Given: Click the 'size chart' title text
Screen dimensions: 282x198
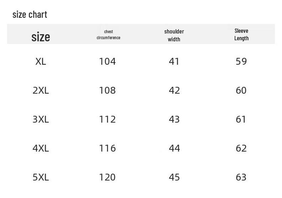Looking at the screenshot, I should 30,15.
